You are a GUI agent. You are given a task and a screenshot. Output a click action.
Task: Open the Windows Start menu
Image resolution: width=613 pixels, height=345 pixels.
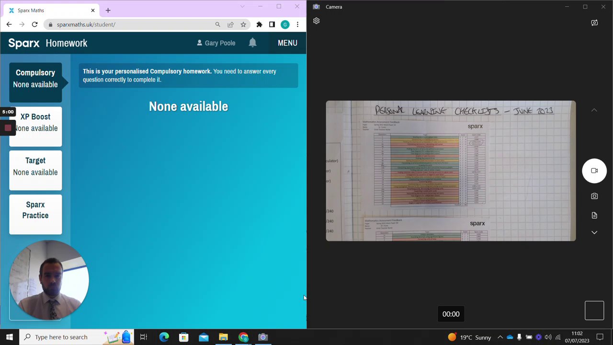coord(9,337)
